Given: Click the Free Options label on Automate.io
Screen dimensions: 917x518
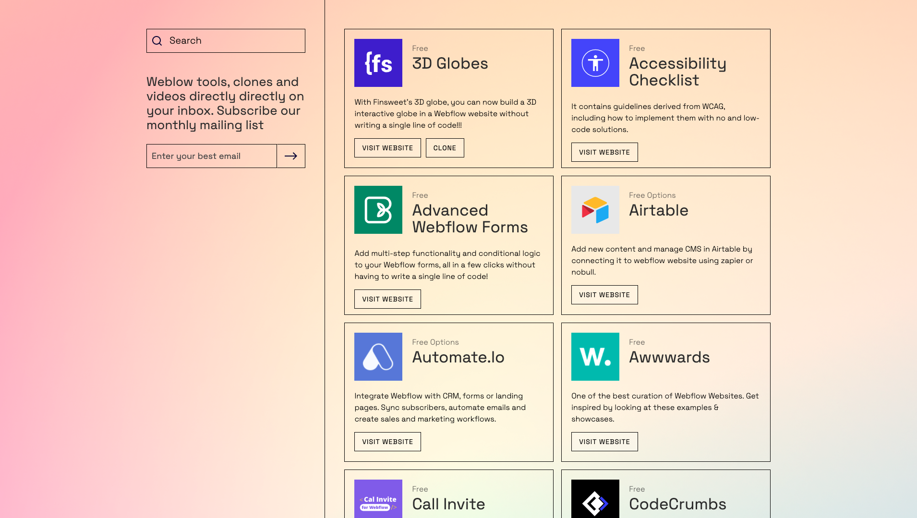Looking at the screenshot, I should point(435,342).
